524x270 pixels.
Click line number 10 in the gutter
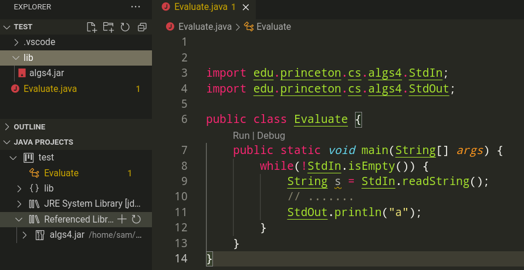click(181, 197)
